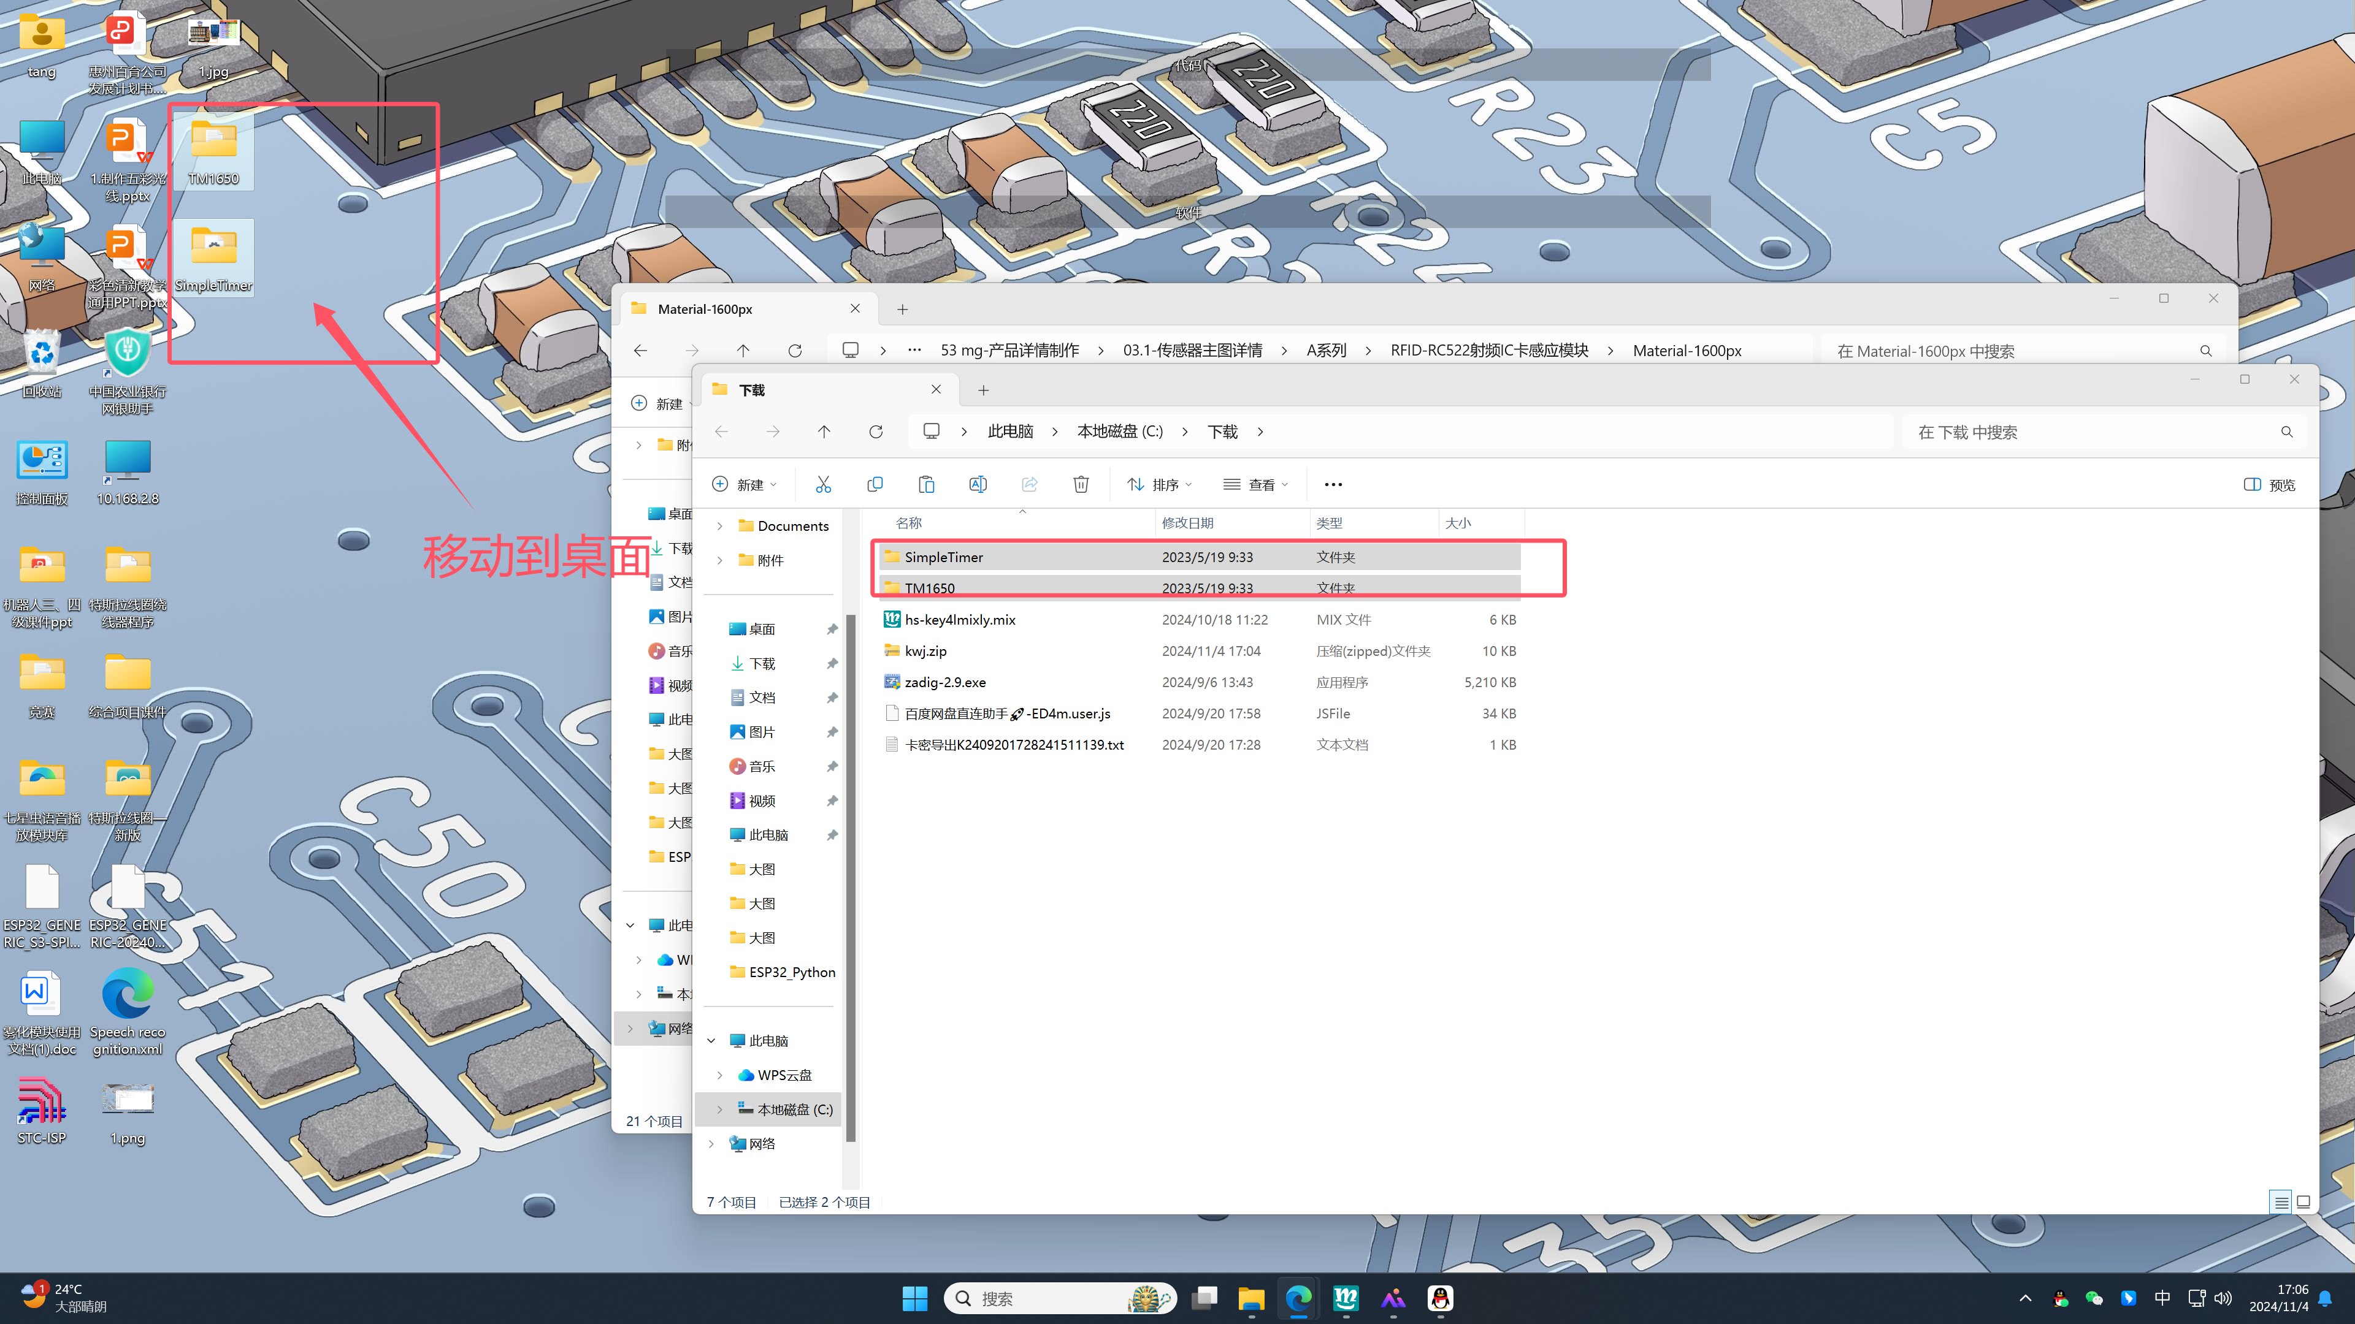The image size is (2355, 1324).
Task: Open QQ penguin icon on taskbar
Action: coord(1440,1298)
